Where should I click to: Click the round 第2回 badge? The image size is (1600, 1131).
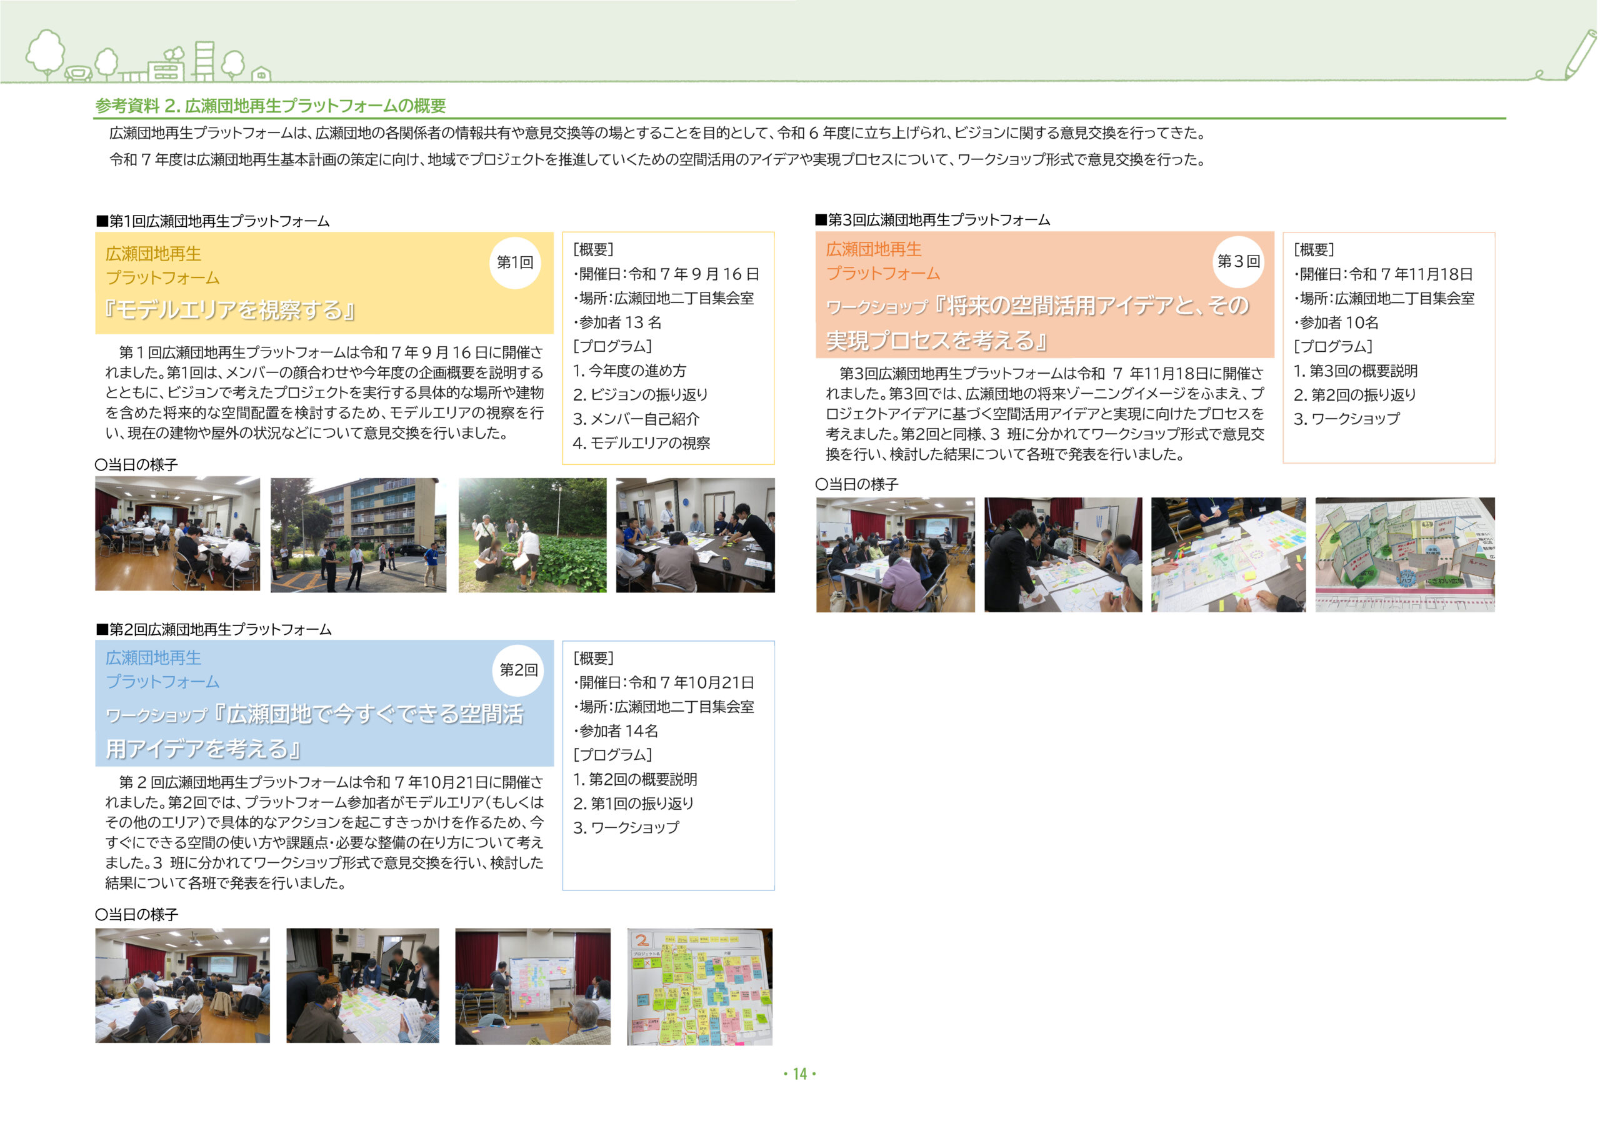519,670
